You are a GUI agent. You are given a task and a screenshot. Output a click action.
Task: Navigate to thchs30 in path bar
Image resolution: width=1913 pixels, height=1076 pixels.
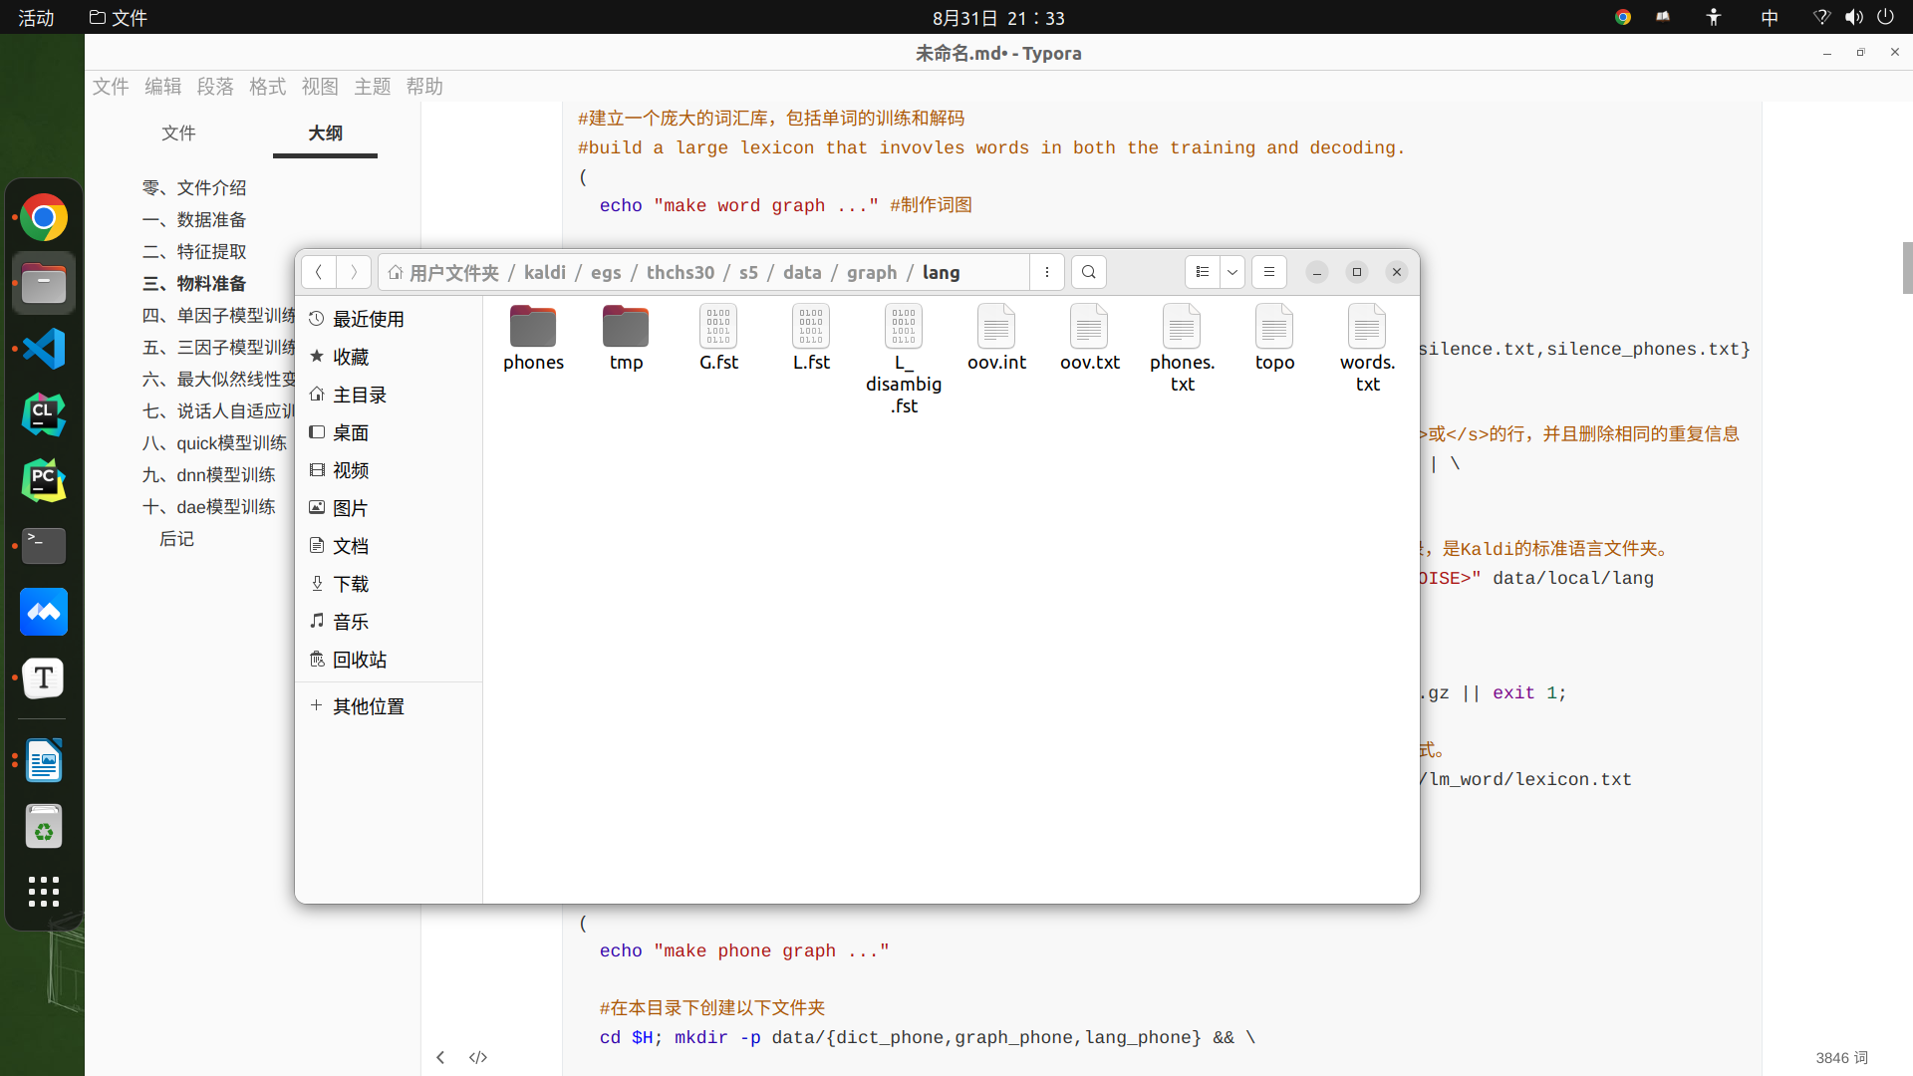681,273
